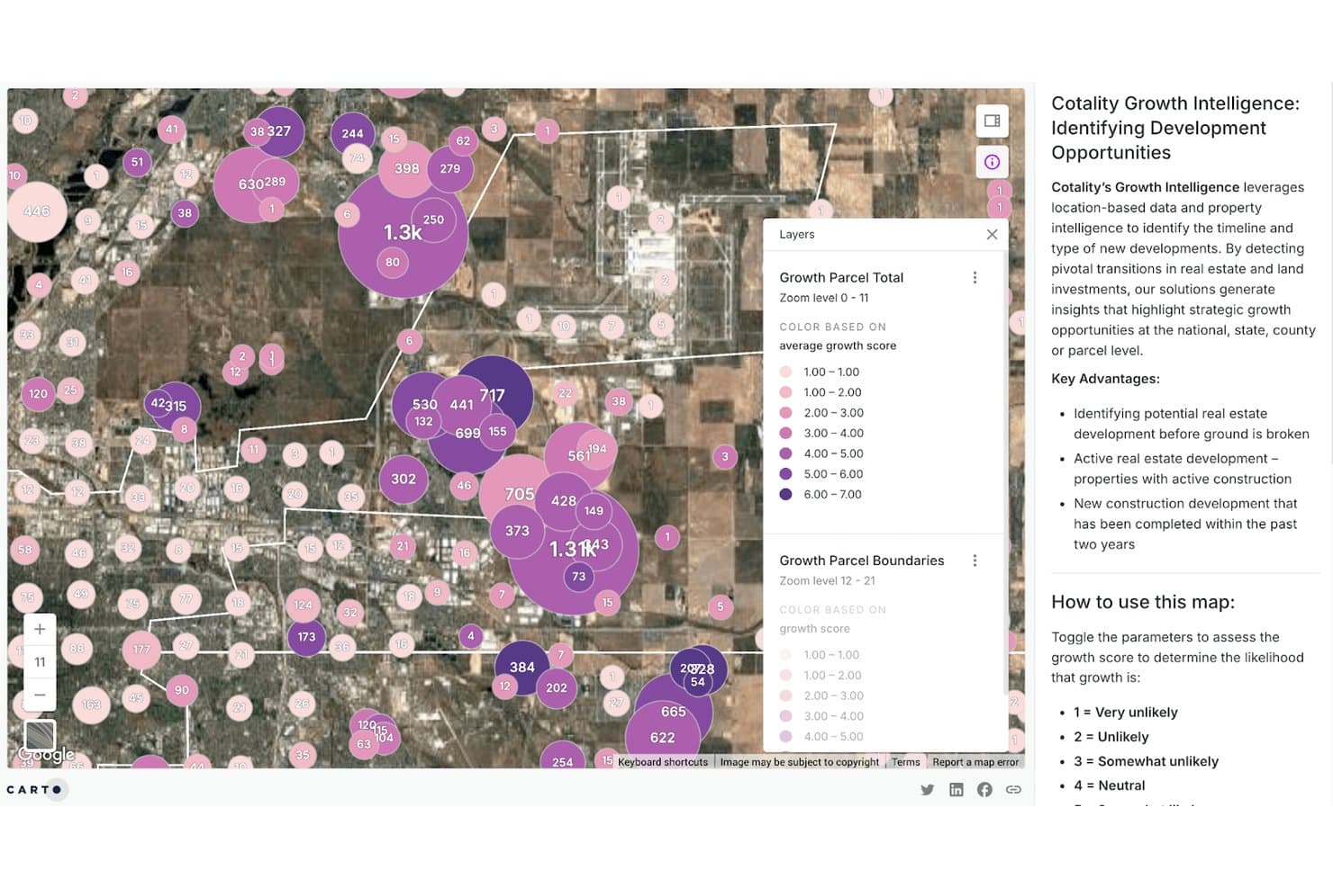Select the 5.00 – 6.00 legend swatch
1333x888 pixels.
coord(785,474)
